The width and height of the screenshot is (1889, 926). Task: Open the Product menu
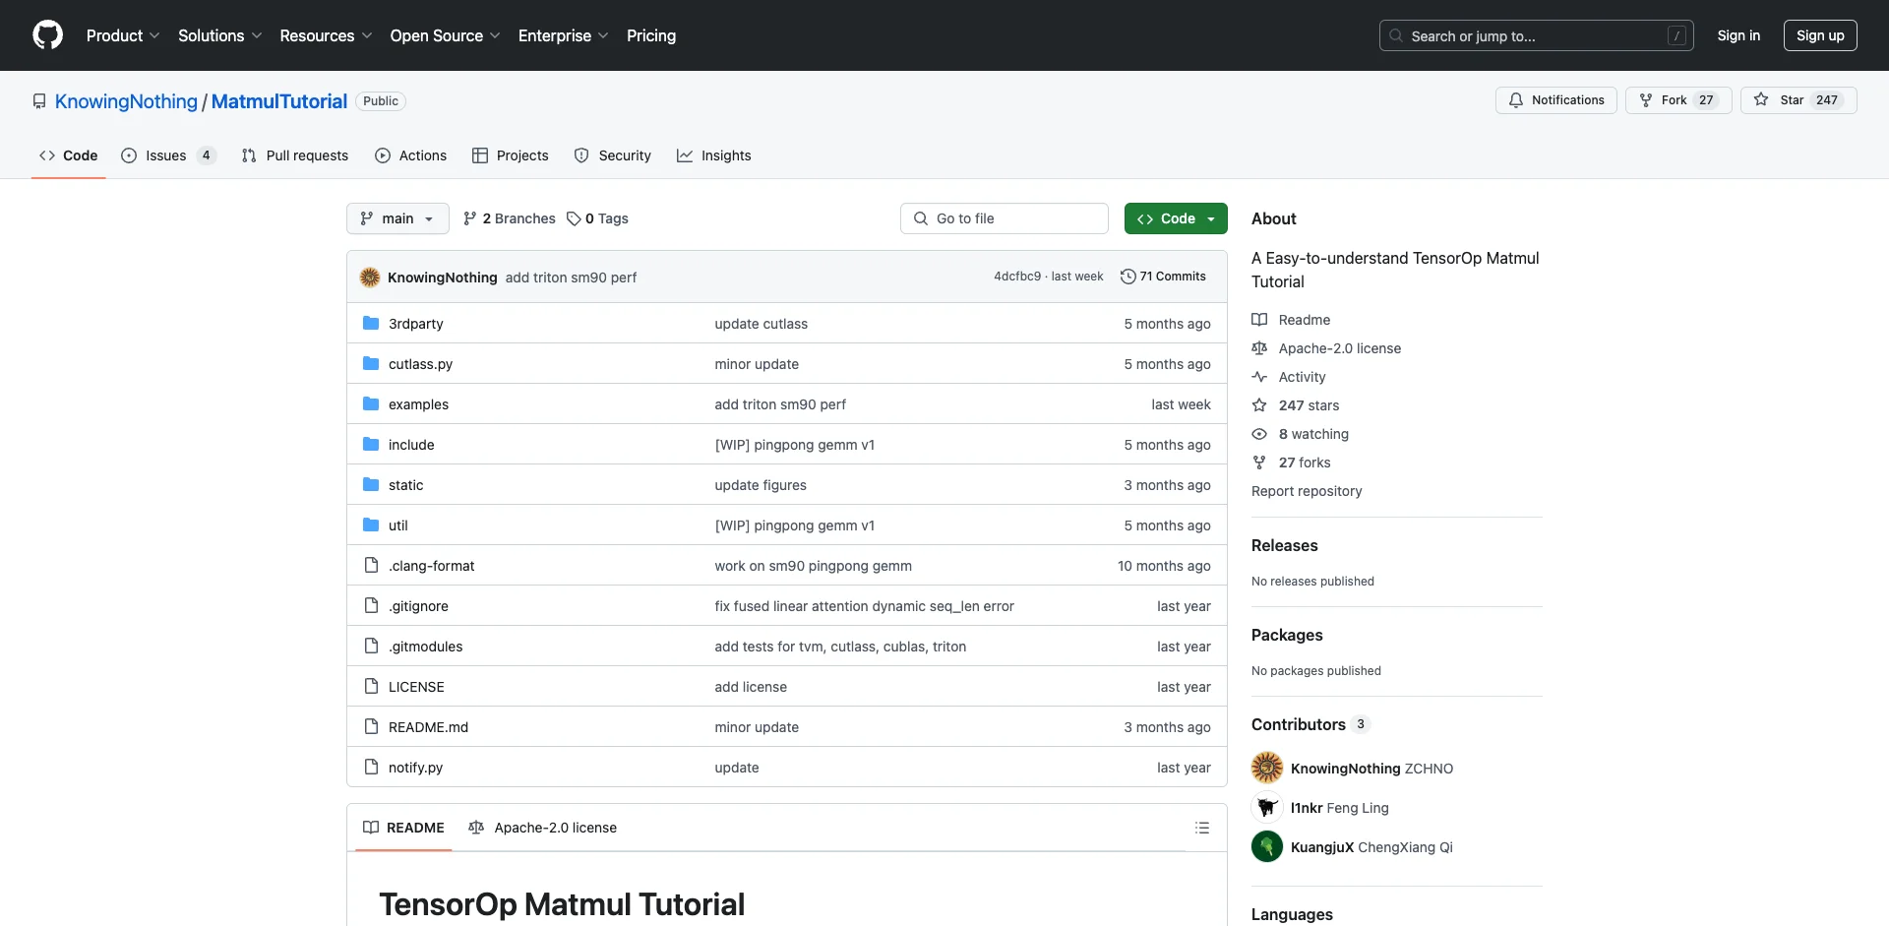pyautogui.click(x=122, y=35)
